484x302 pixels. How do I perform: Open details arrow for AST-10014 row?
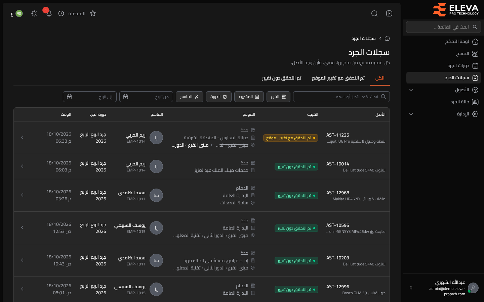pyautogui.click(x=22, y=166)
